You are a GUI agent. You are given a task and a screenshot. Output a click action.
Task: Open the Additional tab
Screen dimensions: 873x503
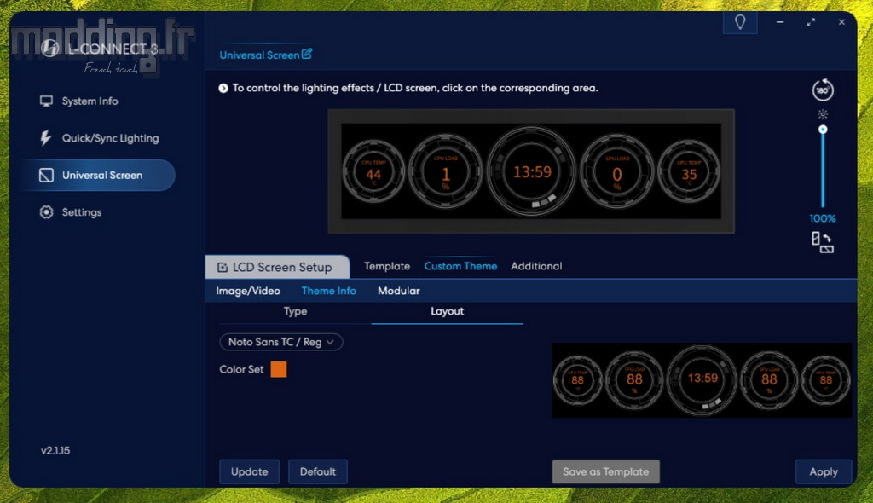(536, 266)
